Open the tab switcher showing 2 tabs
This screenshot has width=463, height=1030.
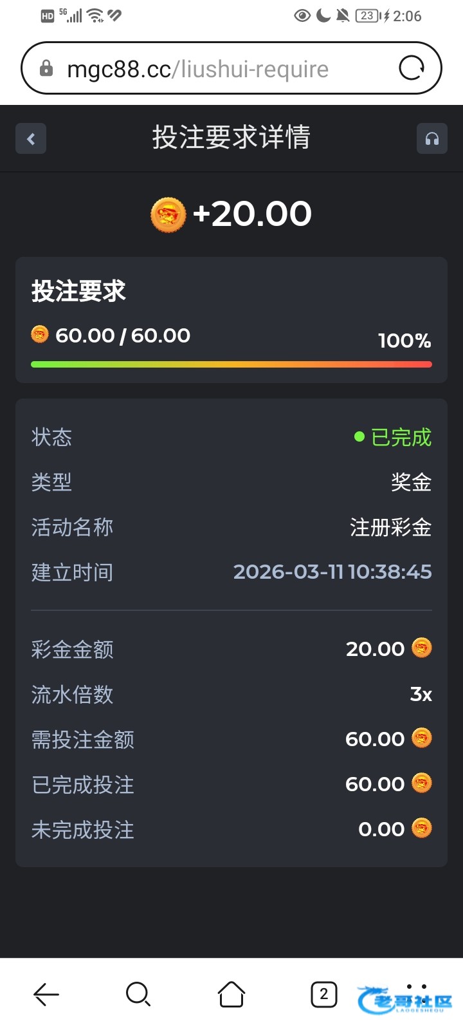(x=323, y=995)
